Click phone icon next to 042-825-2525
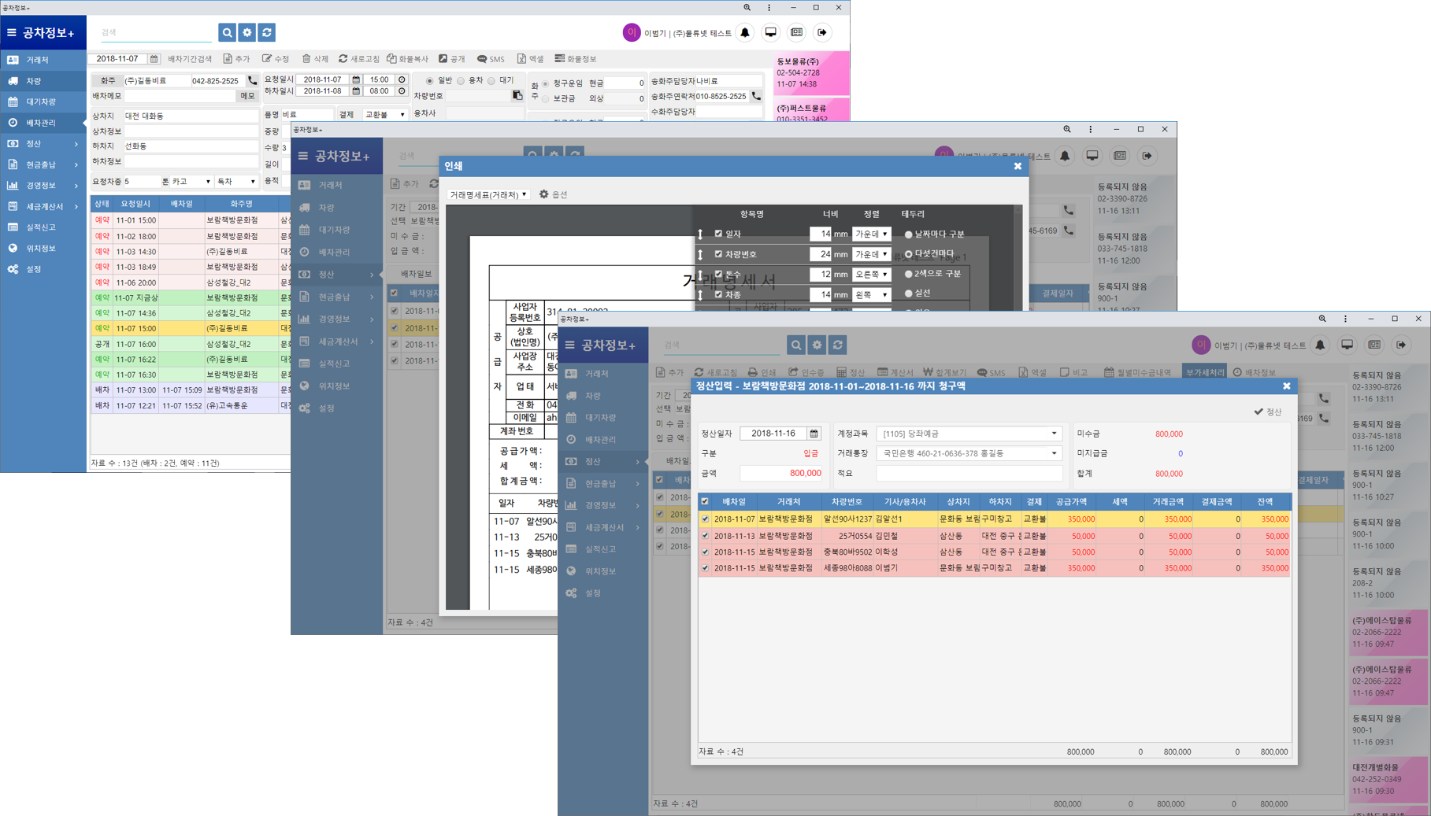1431x816 pixels. tap(252, 80)
